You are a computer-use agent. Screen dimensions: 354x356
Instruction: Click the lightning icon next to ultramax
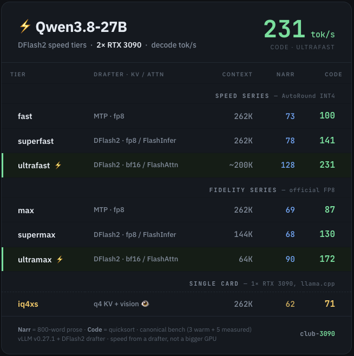[x=60, y=259]
